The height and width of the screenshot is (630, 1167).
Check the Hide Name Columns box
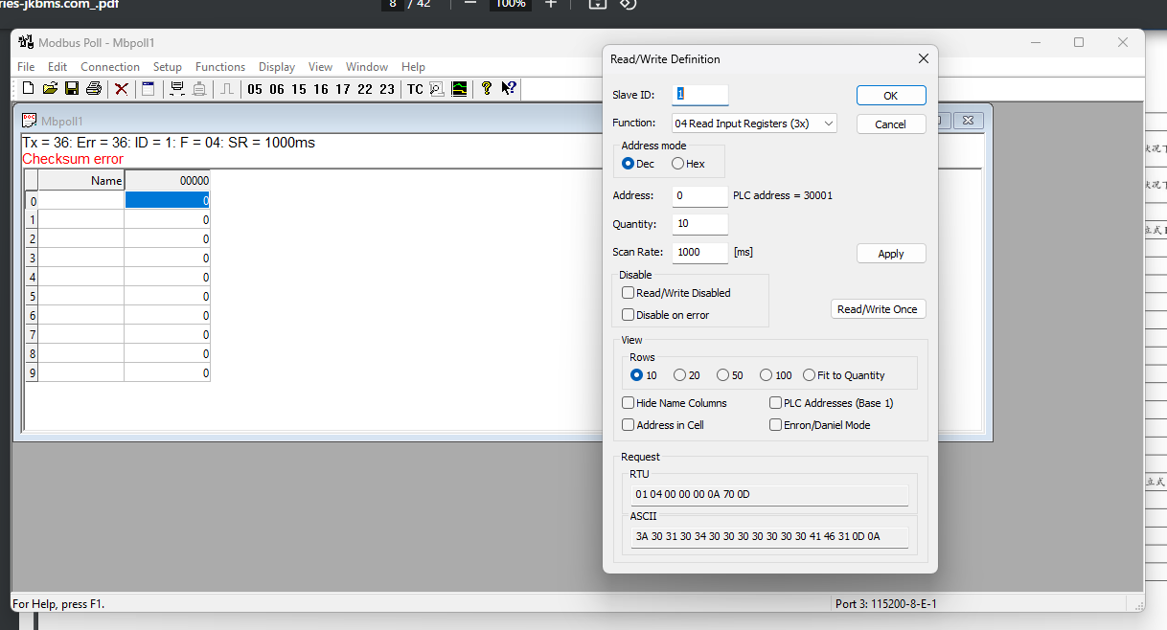[675, 403]
